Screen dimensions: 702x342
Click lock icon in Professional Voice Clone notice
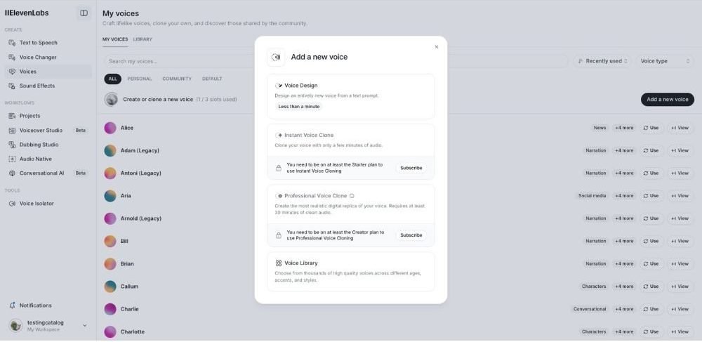click(279, 235)
